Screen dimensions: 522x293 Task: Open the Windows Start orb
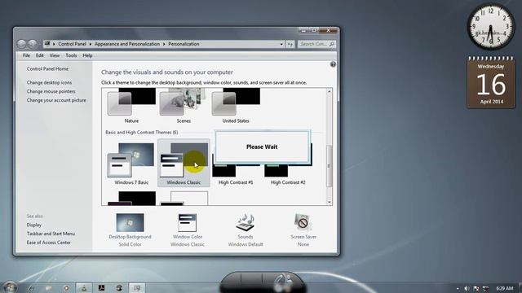[10, 287]
